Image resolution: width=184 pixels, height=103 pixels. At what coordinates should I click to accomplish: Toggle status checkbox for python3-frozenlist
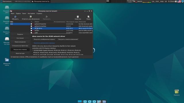[31, 24]
